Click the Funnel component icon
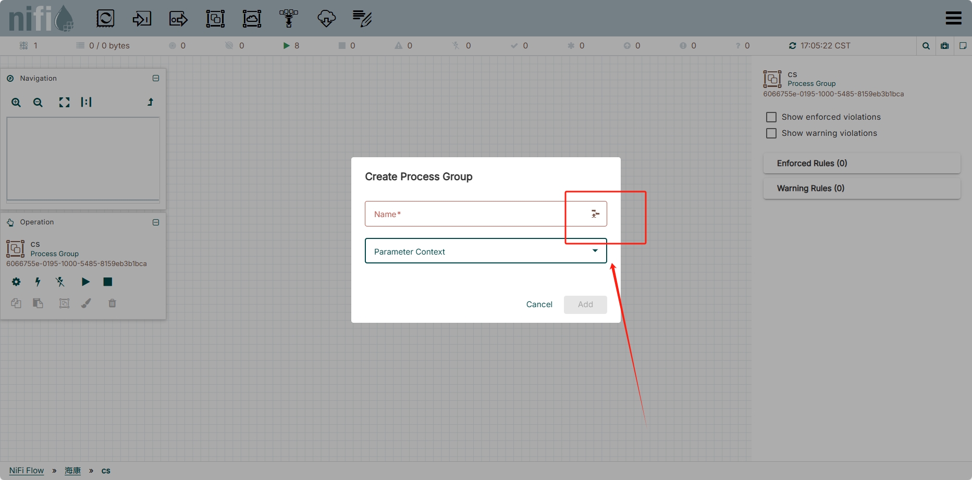This screenshot has width=972, height=480. pos(288,19)
